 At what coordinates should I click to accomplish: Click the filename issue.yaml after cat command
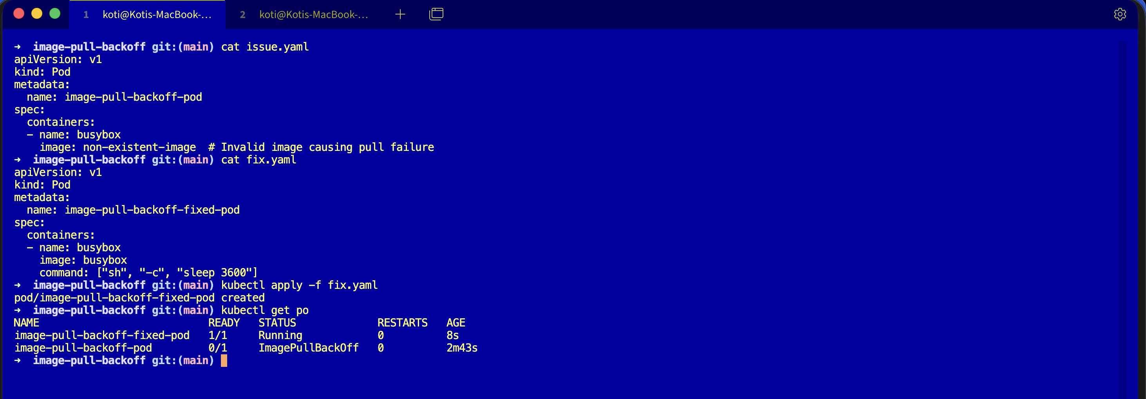(x=278, y=47)
